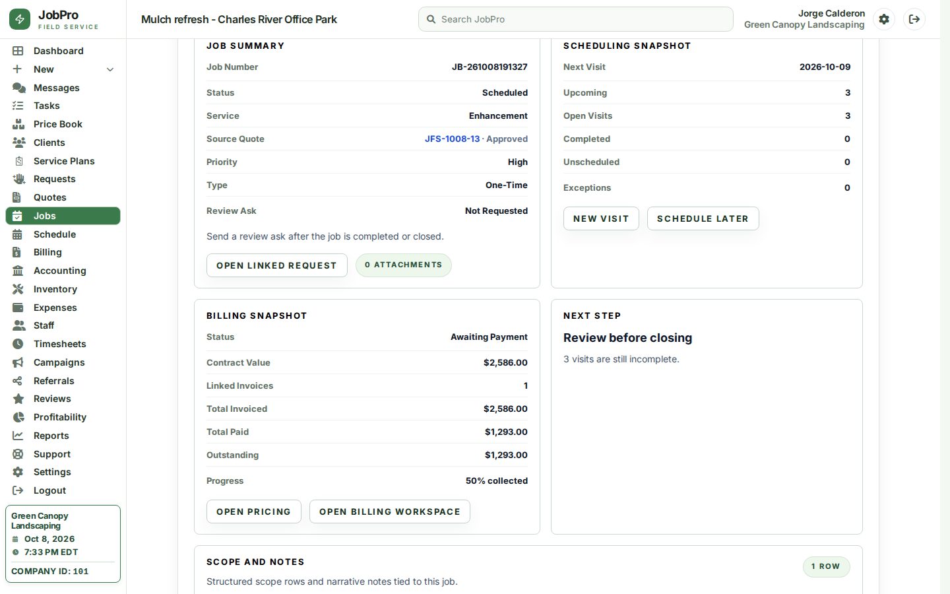
Task: Click the Next Visit date 2026-10-09
Action: pyautogui.click(x=825, y=67)
